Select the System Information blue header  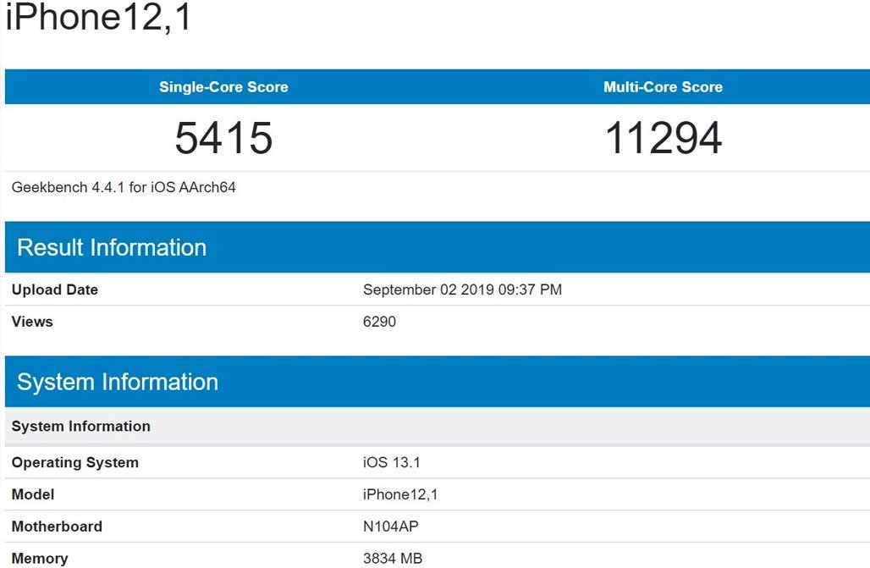point(117,382)
